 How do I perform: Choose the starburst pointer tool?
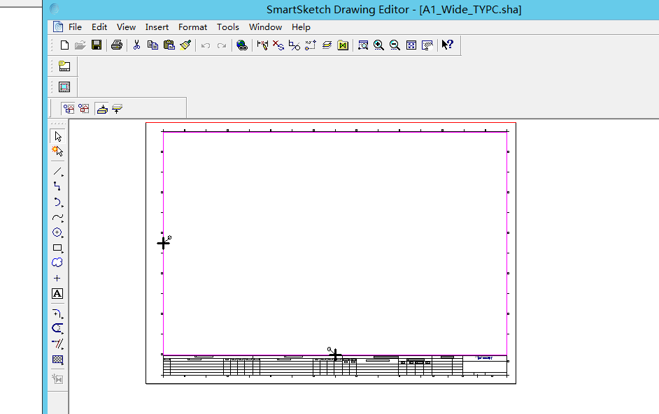[x=57, y=151]
